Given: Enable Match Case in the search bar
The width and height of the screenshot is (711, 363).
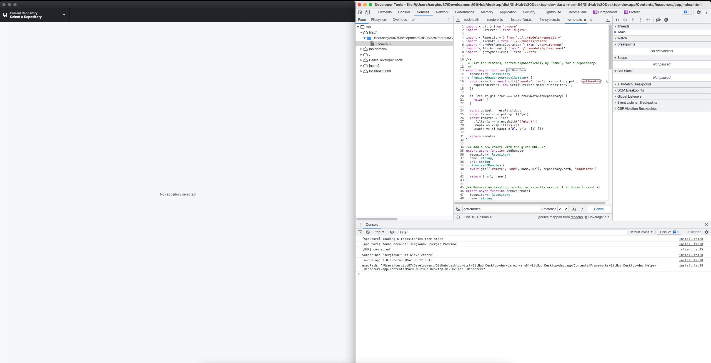Looking at the screenshot, I should tap(574, 209).
